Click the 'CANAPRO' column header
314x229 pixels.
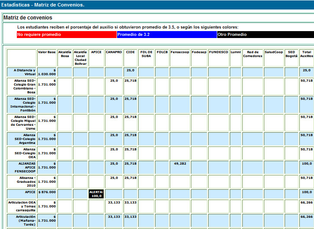[114, 58]
